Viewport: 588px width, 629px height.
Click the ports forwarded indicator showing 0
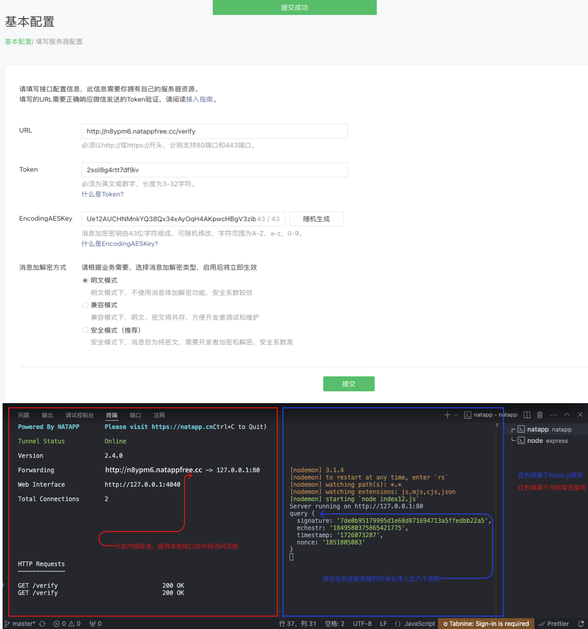coord(95,624)
